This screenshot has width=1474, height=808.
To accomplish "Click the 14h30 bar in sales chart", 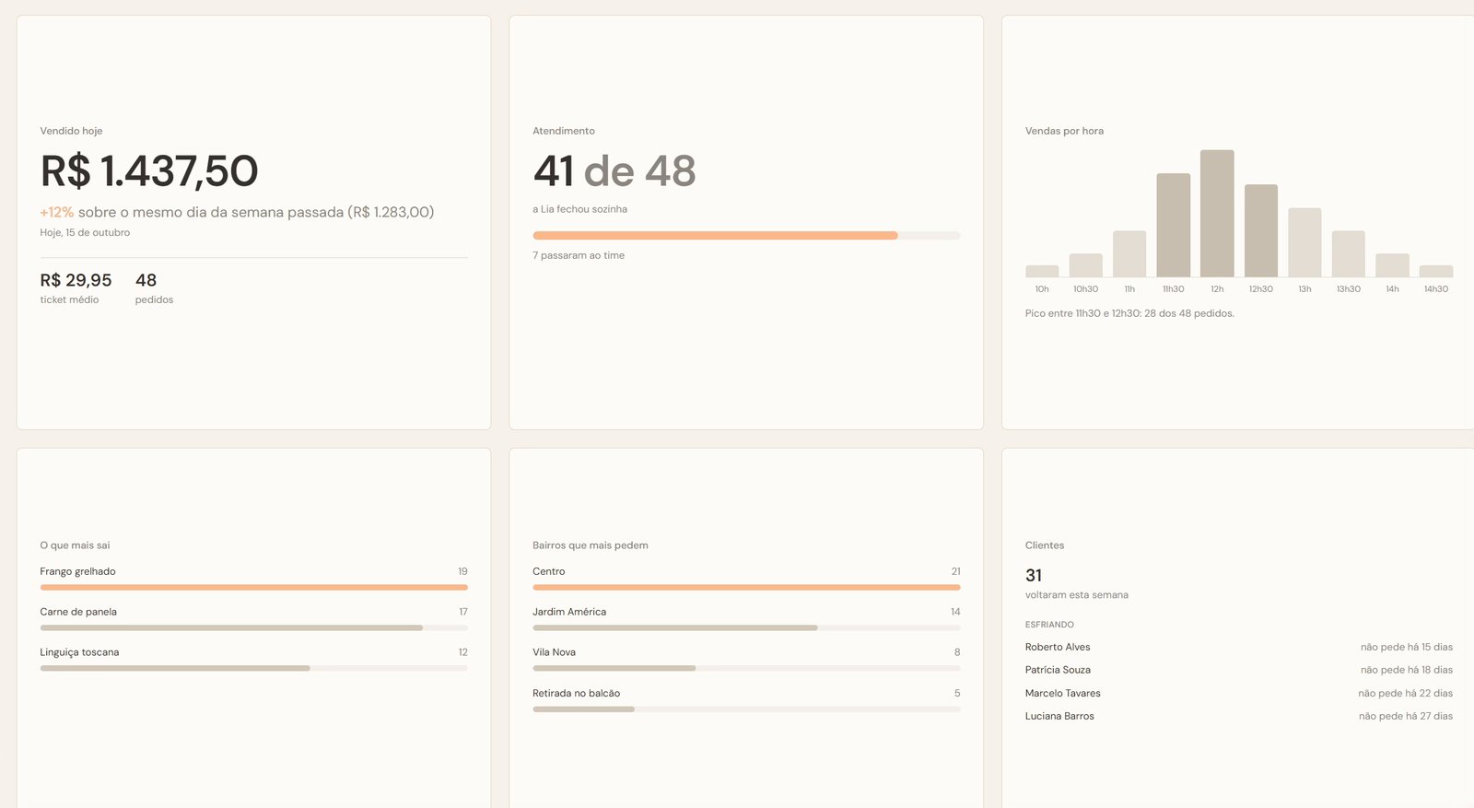I will point(1436,271).
